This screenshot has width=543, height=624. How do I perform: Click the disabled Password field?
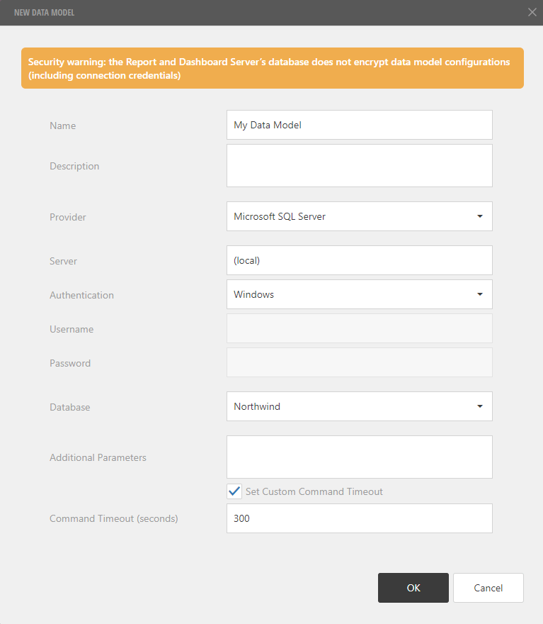point(359,362)
